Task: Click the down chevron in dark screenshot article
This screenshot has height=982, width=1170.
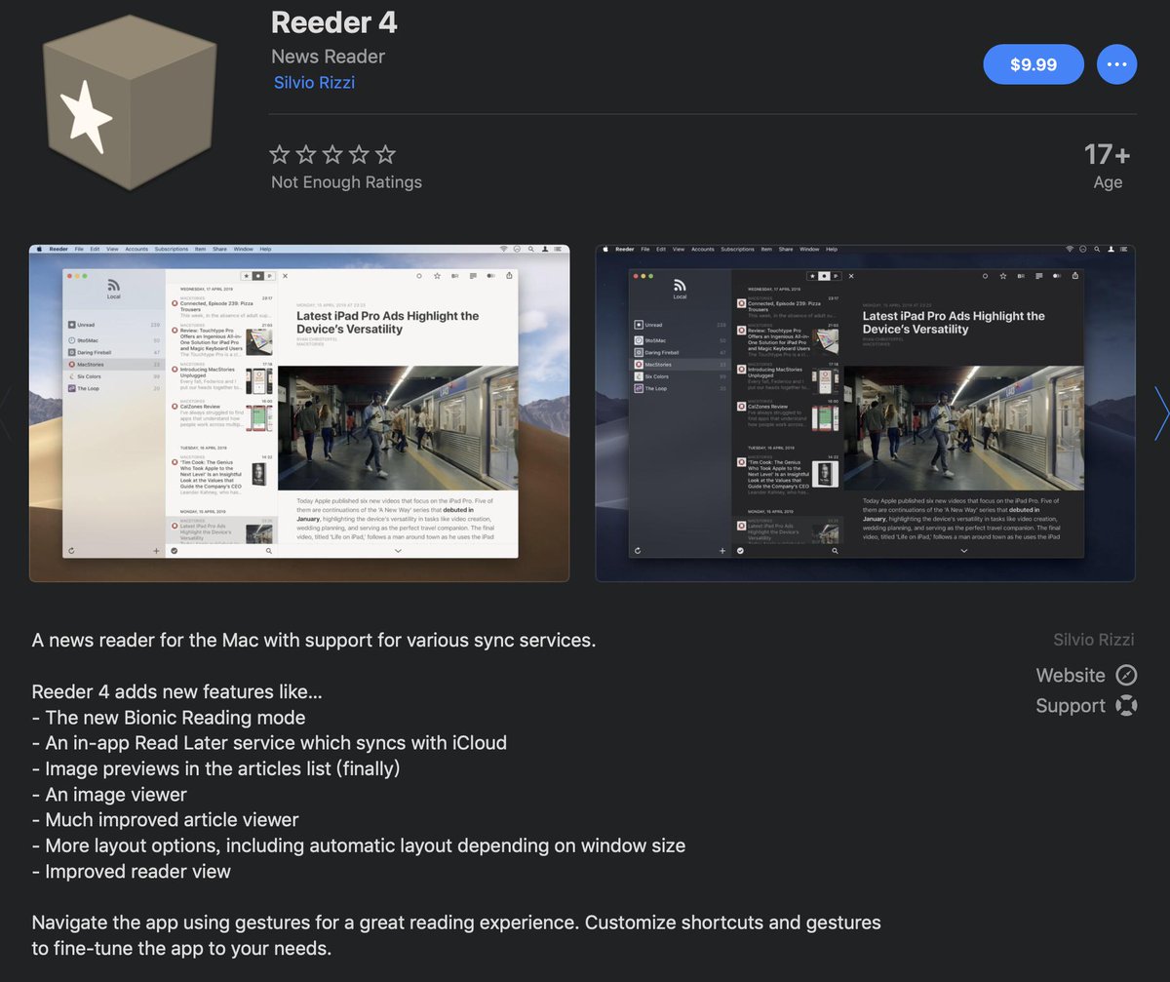Action: coord(964,551)
